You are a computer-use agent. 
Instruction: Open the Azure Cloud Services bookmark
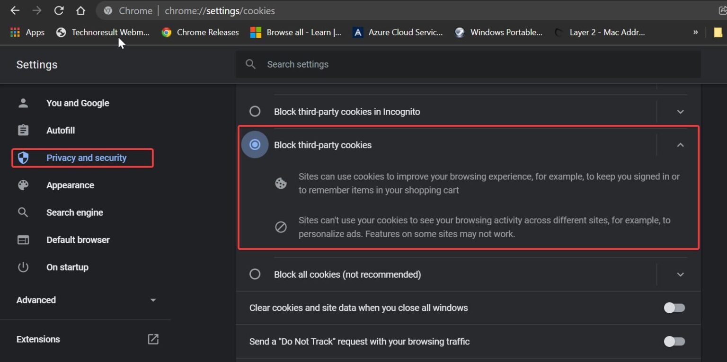[398, 32]
